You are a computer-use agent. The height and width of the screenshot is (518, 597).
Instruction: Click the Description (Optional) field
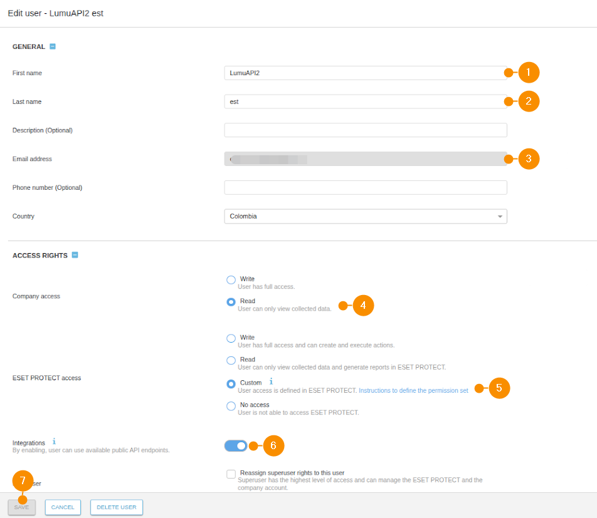tap(365, 130)
